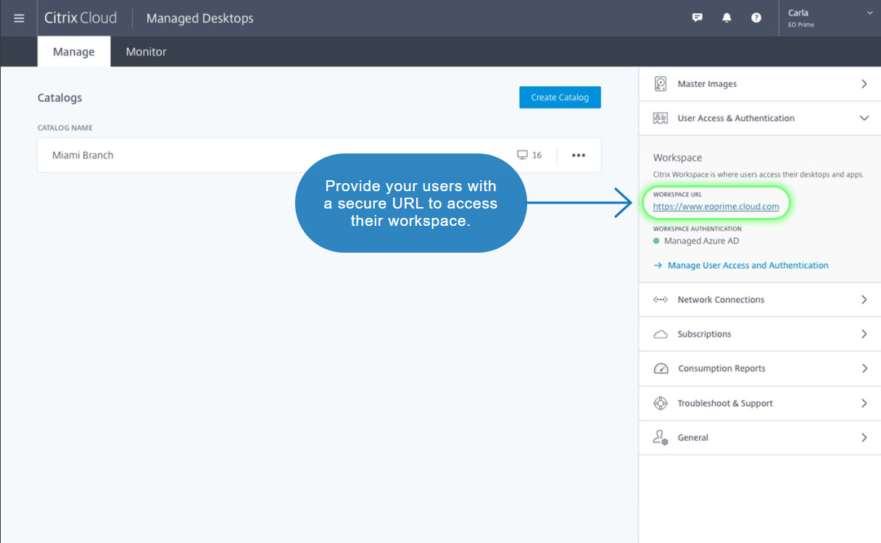This screenshot has height=543, width=881.
Task: Click the Troubleshoot & Support lifebuoy icon
Action: click(x=661, y=403)
